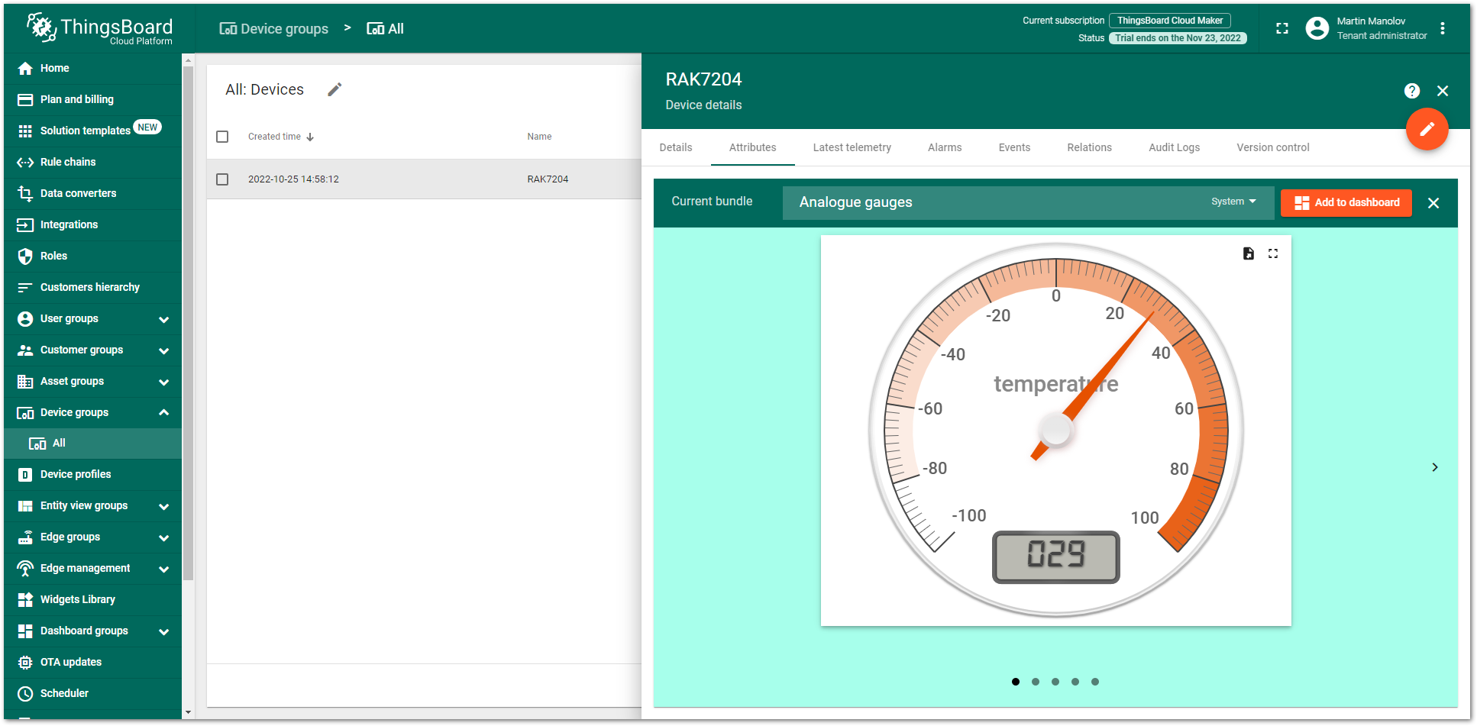Viewport: 1477px width, 726px height.
Task: Switch to Version control tab
Action: coord(1273,147)
